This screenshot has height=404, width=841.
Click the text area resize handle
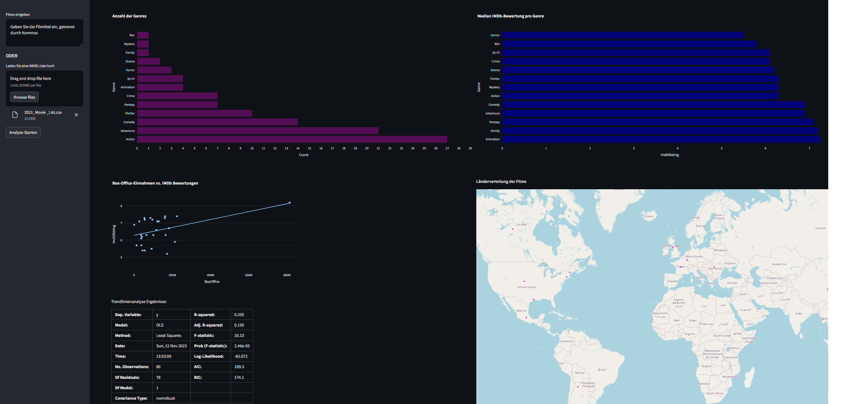point(81,44)
